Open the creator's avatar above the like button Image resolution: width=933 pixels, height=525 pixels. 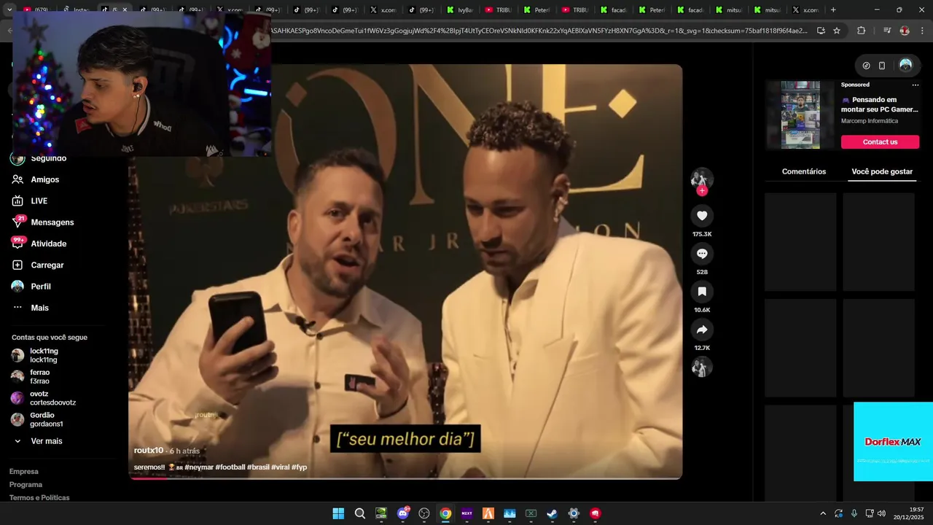(702, 179)
